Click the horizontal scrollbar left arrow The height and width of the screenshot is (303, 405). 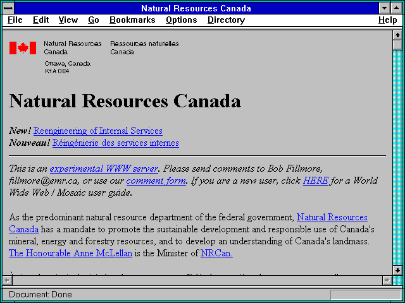[7, 280]
